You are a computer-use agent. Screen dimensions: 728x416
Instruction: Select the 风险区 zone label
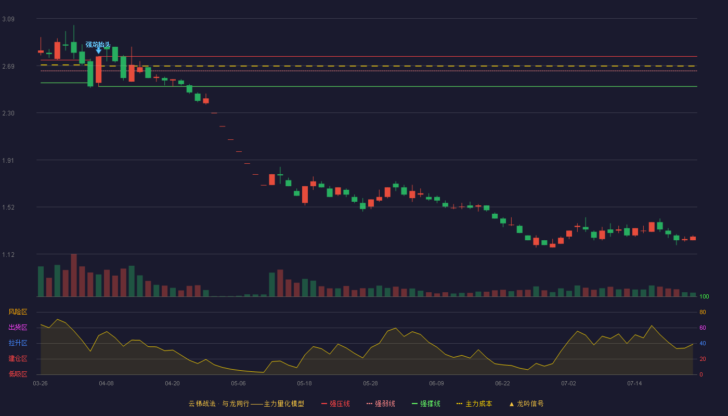point(18,312)
